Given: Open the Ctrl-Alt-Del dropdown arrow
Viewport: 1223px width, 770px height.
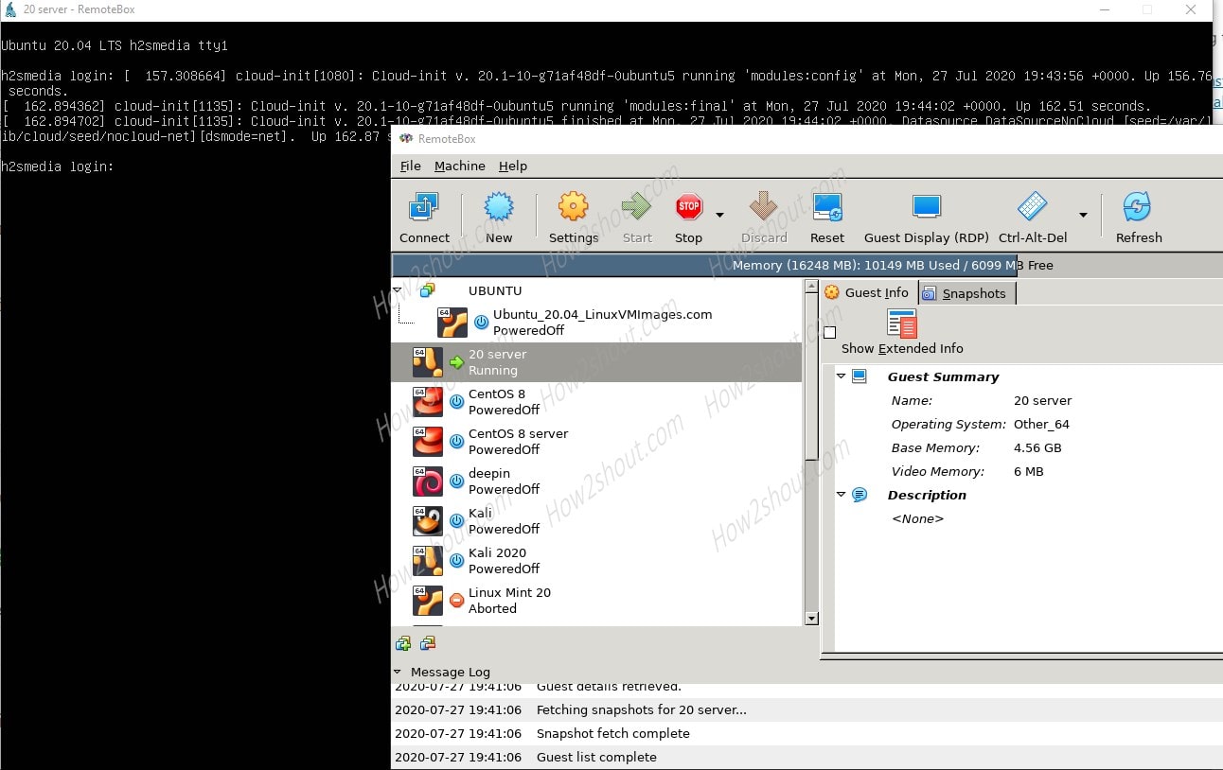Looking at the screenshot, I should tap(1083, 216).
